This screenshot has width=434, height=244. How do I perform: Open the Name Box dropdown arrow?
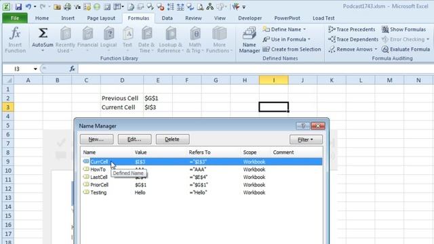click(35, 69)
